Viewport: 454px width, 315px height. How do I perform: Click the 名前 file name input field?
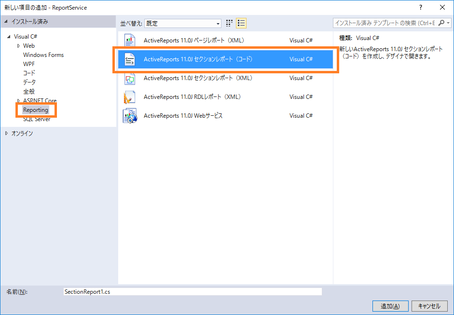pyautogui.click(x=193, y=291)
